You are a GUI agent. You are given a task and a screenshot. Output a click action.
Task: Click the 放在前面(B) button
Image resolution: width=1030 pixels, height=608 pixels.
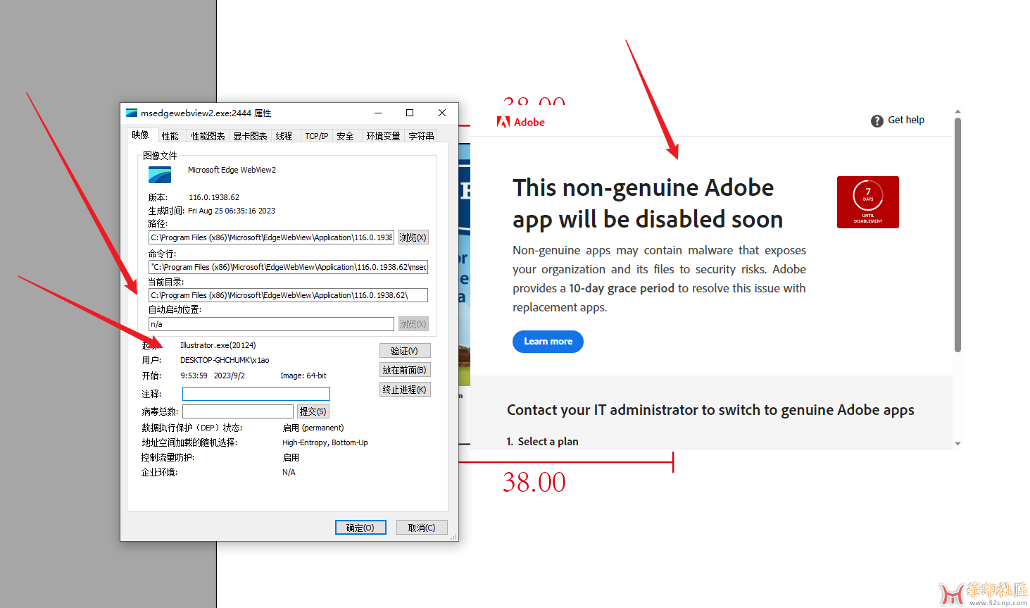(x=405, y=370)
